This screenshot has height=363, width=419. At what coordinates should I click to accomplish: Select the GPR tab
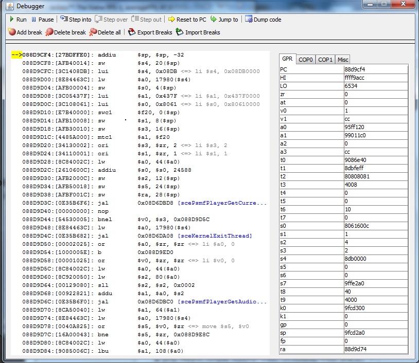click(287, 59)
